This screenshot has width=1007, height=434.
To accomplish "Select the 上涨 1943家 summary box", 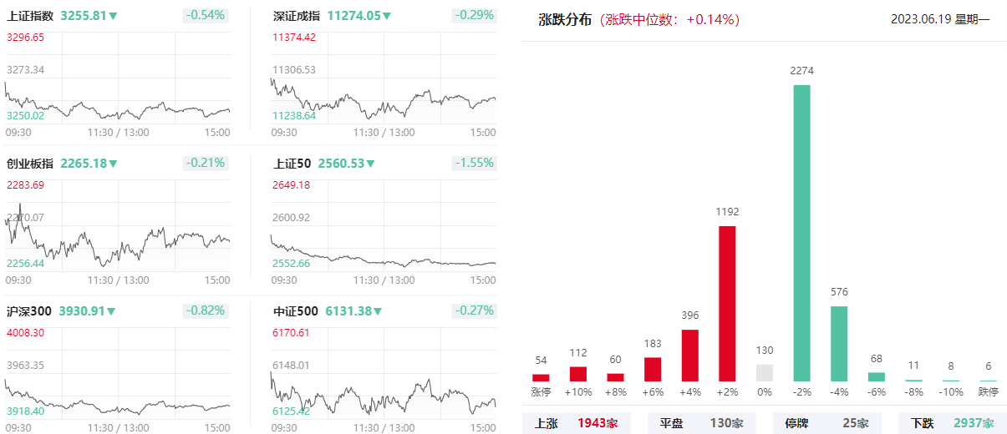I will click(577, 423).
